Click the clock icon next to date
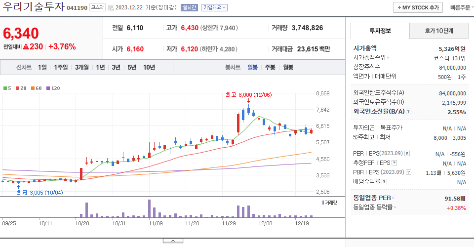Viewport: 474px width, 247px height. (111, 8)
